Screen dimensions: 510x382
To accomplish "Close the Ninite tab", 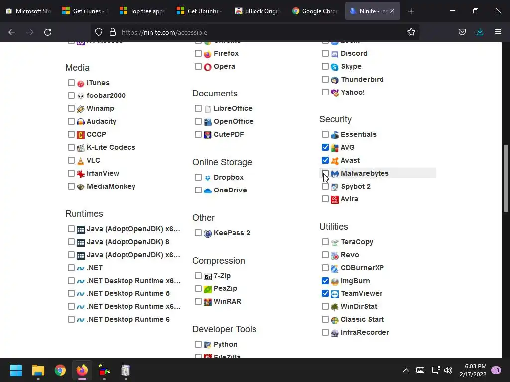I will pyautogui.click(x=392, y=11).
